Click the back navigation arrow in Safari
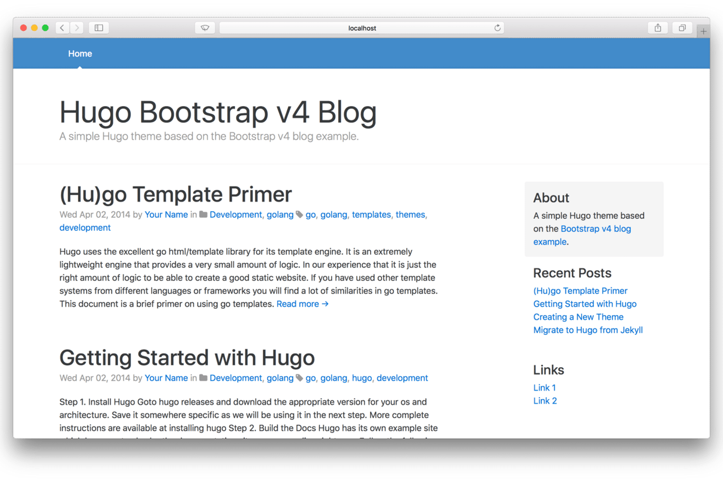This screenshot has width=723, height=482. [x=62, y=27]
